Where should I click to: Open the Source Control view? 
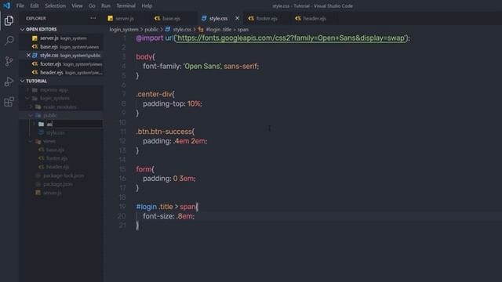[9, 61]
